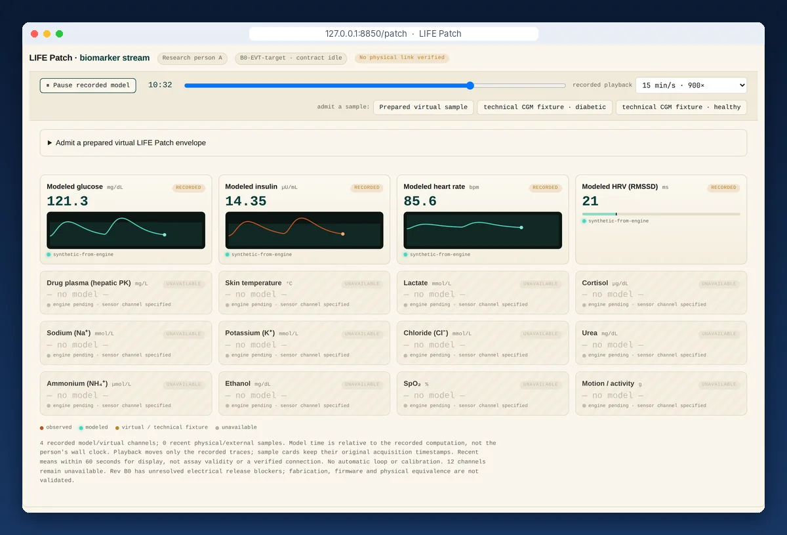Click the glucose value 121.3
The height and width of the screenshot is (535, 787).
pos(68,202)
